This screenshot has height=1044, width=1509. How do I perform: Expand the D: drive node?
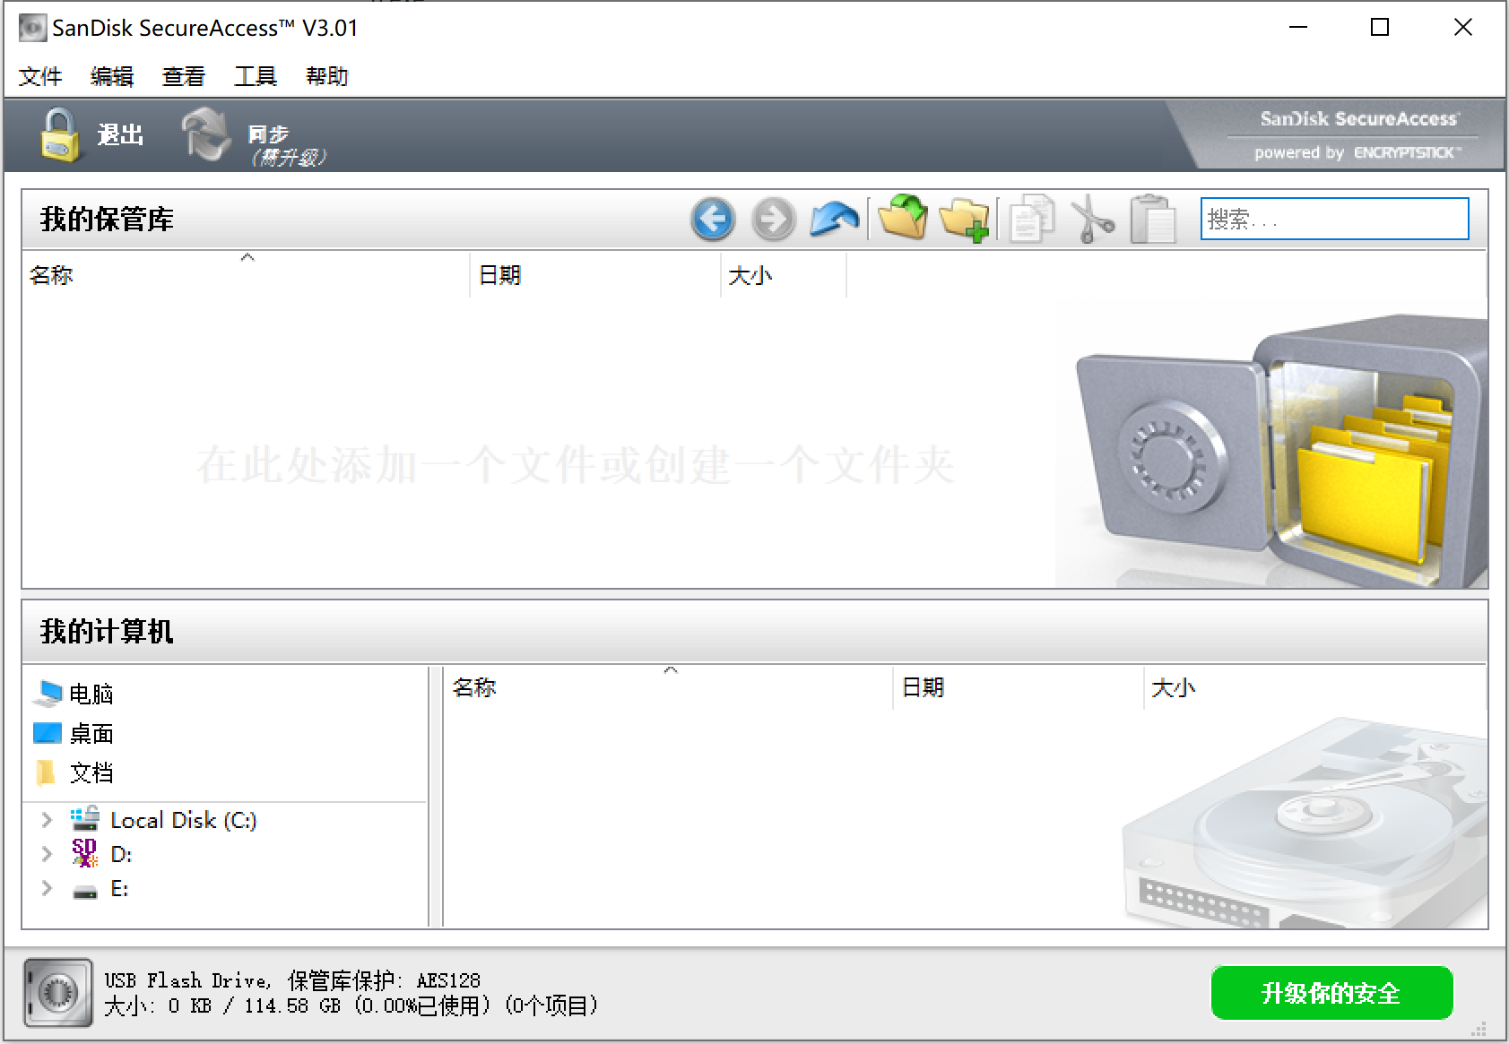[47, 854]
